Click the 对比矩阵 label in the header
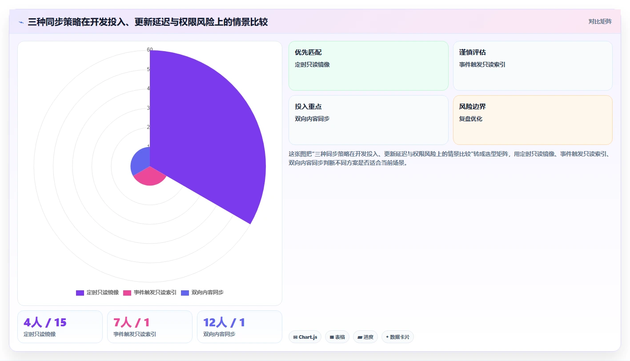 tap(600, 22)
